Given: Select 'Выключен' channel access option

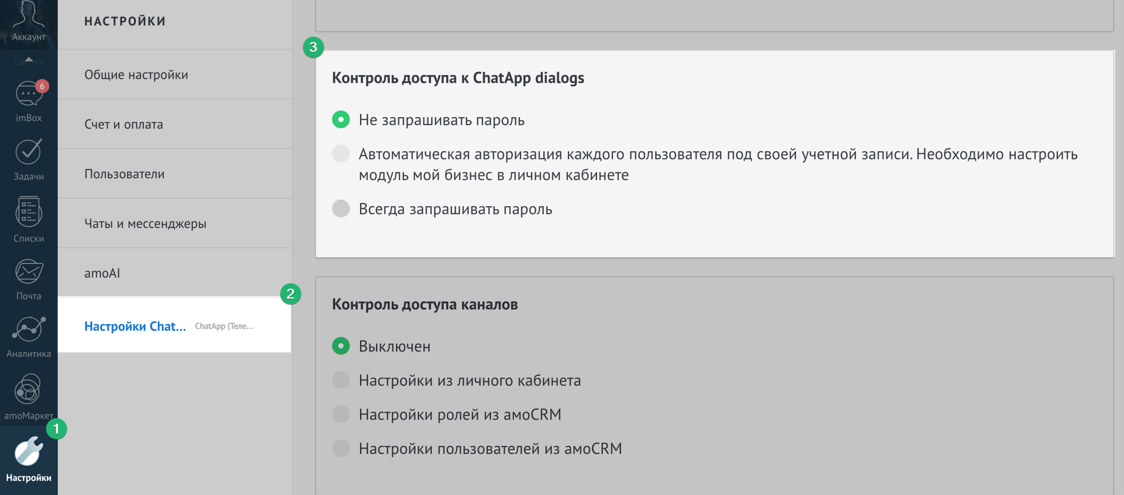Looking at the screenshot, I should click(x=341, y=346).
